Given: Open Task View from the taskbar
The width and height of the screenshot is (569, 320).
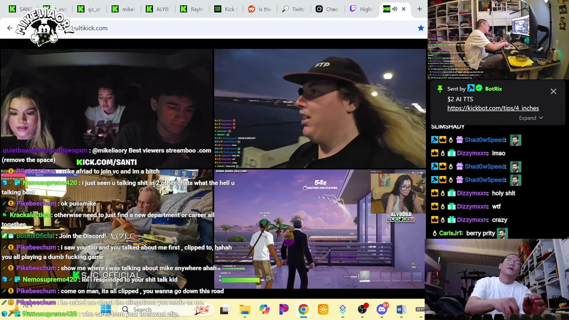Looking at the screenshot, I should pyautogui.click(x=224, y=310).
